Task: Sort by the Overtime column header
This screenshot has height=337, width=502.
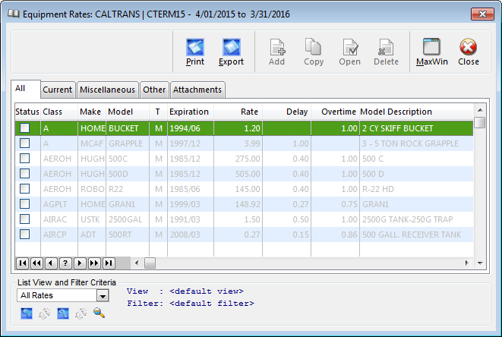Action: 335,112
